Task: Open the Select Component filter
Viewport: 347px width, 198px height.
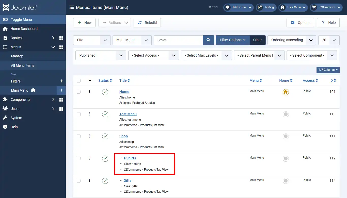Action: (312, 55)
